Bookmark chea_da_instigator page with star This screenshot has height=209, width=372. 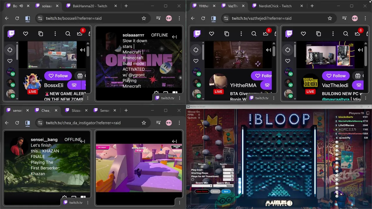[x=144, y=123]
